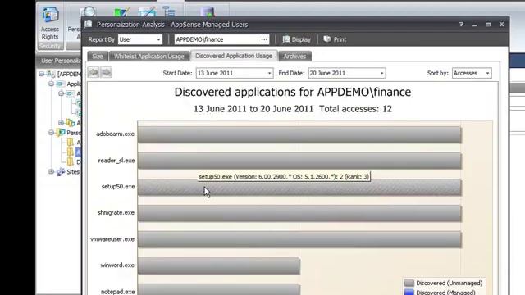The image size is (525, 295).
Task: Open the Archives tab
Action: click(294, 57)
